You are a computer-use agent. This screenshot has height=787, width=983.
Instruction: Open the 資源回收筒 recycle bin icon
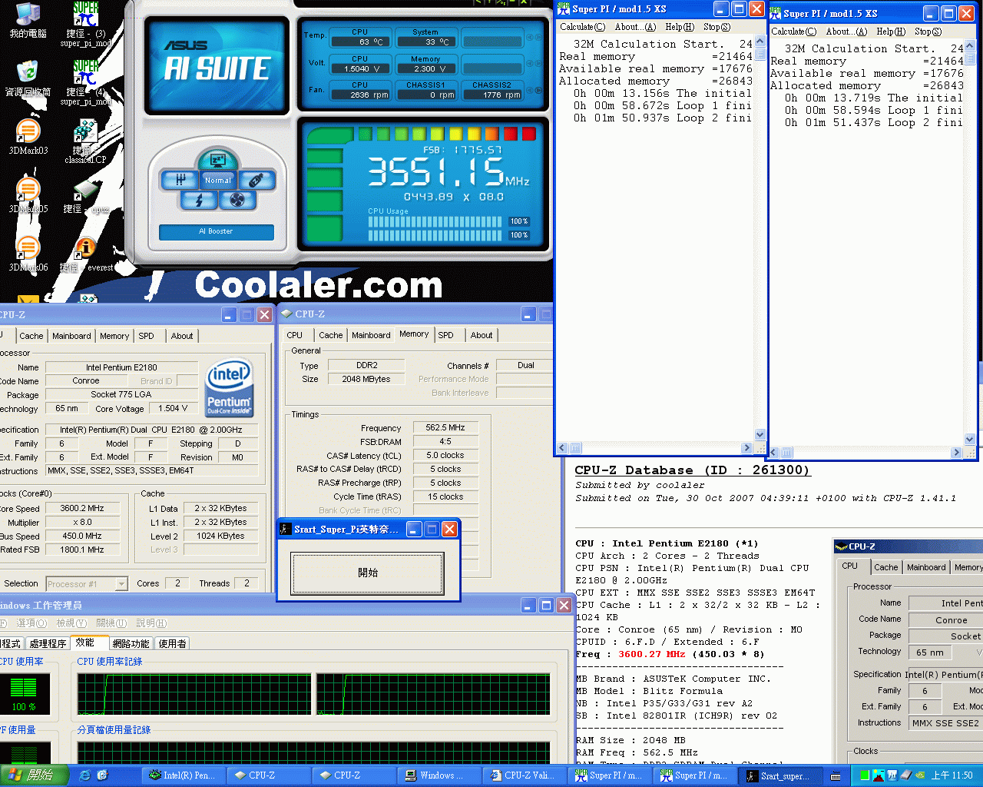(28, 78)
